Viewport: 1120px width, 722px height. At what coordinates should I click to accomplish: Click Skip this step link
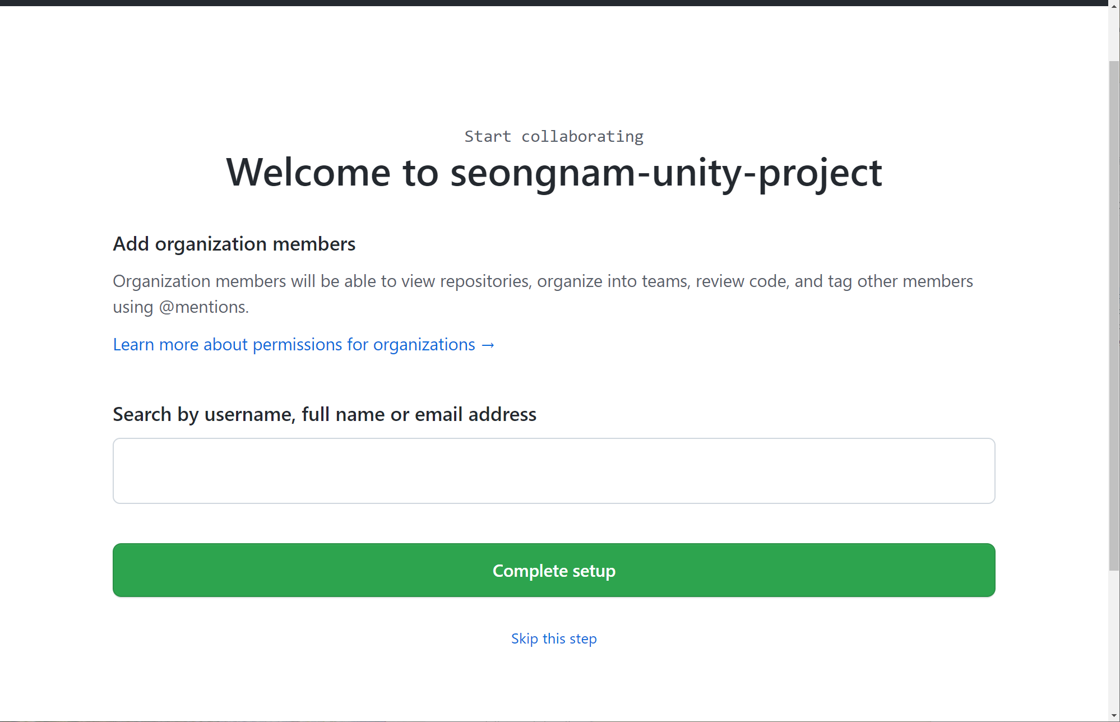tap(553, 638)
